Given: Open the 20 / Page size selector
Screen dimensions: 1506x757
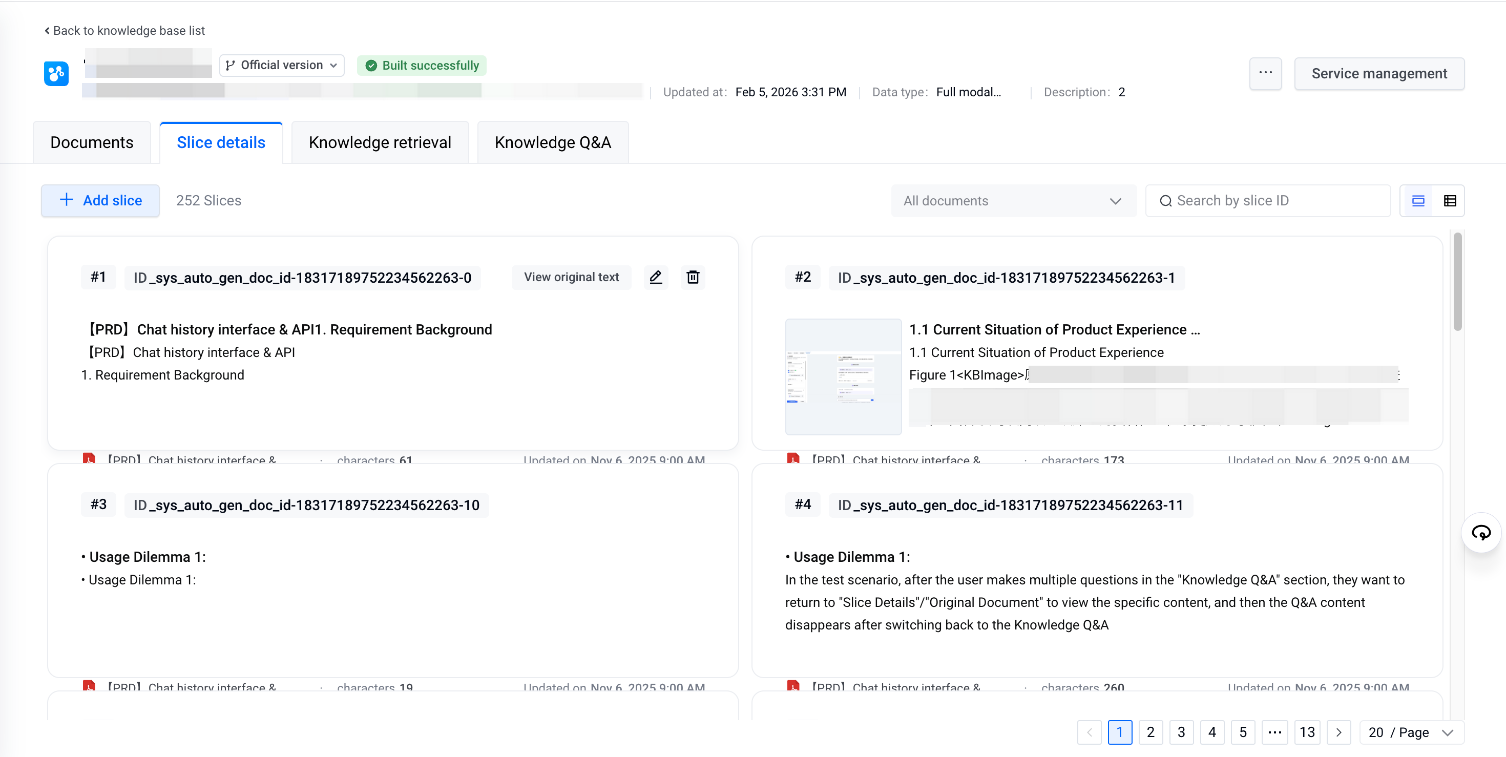Looking at the screenshot, I should [1411, 732].
